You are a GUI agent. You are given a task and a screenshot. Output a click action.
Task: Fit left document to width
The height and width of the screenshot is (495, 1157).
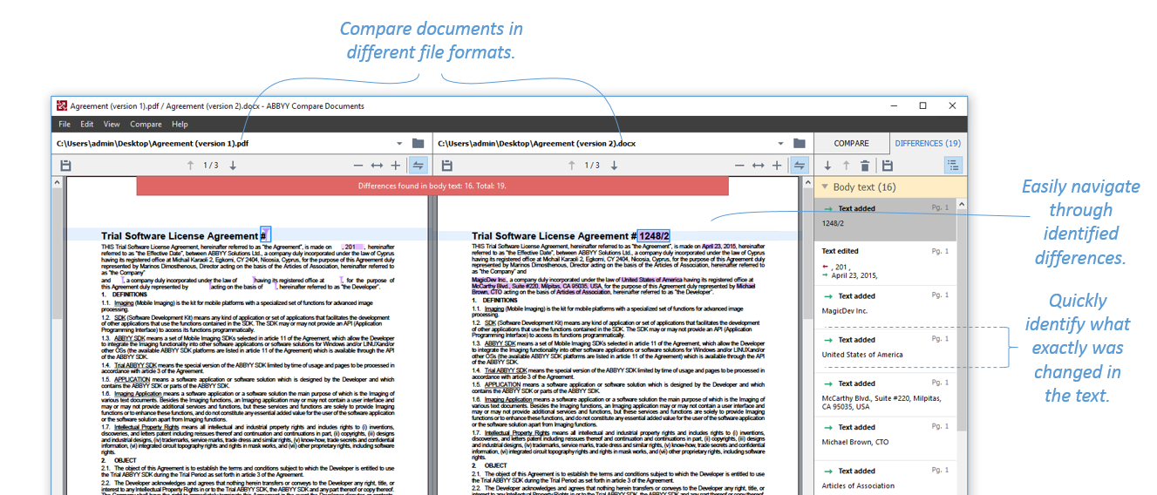point(377,166)
